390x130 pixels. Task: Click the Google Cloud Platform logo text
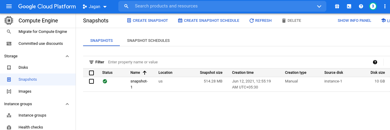pos(47,6)
